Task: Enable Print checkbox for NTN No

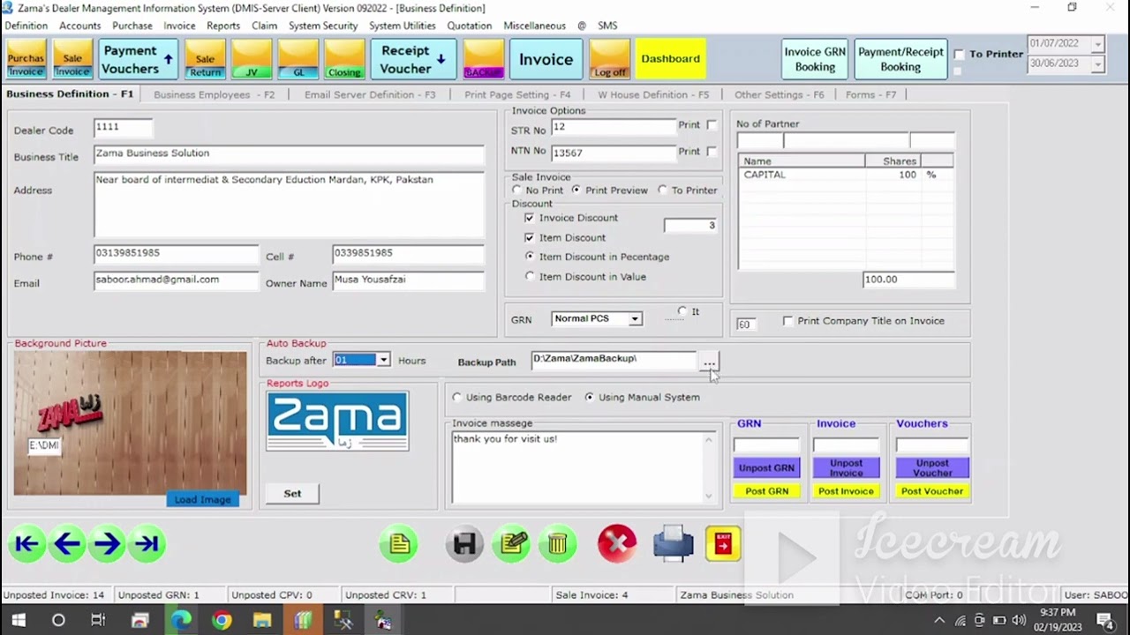Action: click(712, 152)
